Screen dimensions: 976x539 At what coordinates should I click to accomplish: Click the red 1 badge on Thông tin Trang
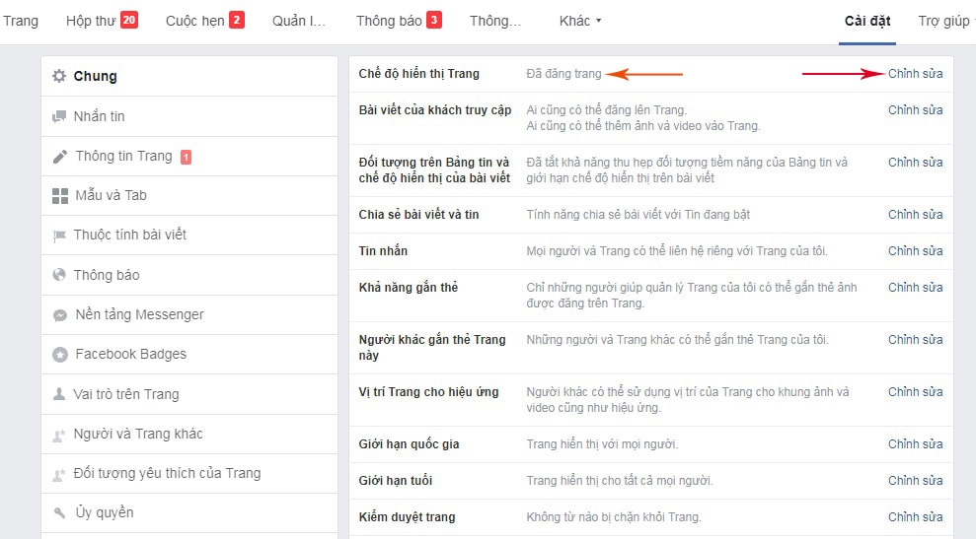(186, 158)
